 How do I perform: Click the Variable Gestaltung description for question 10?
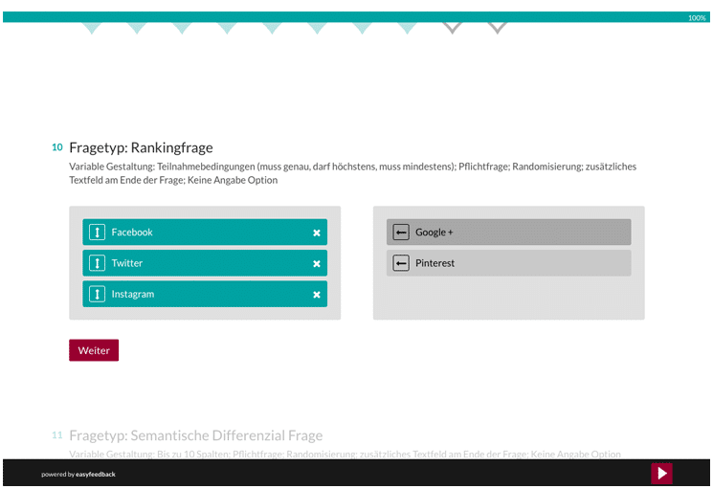[352, 173]
